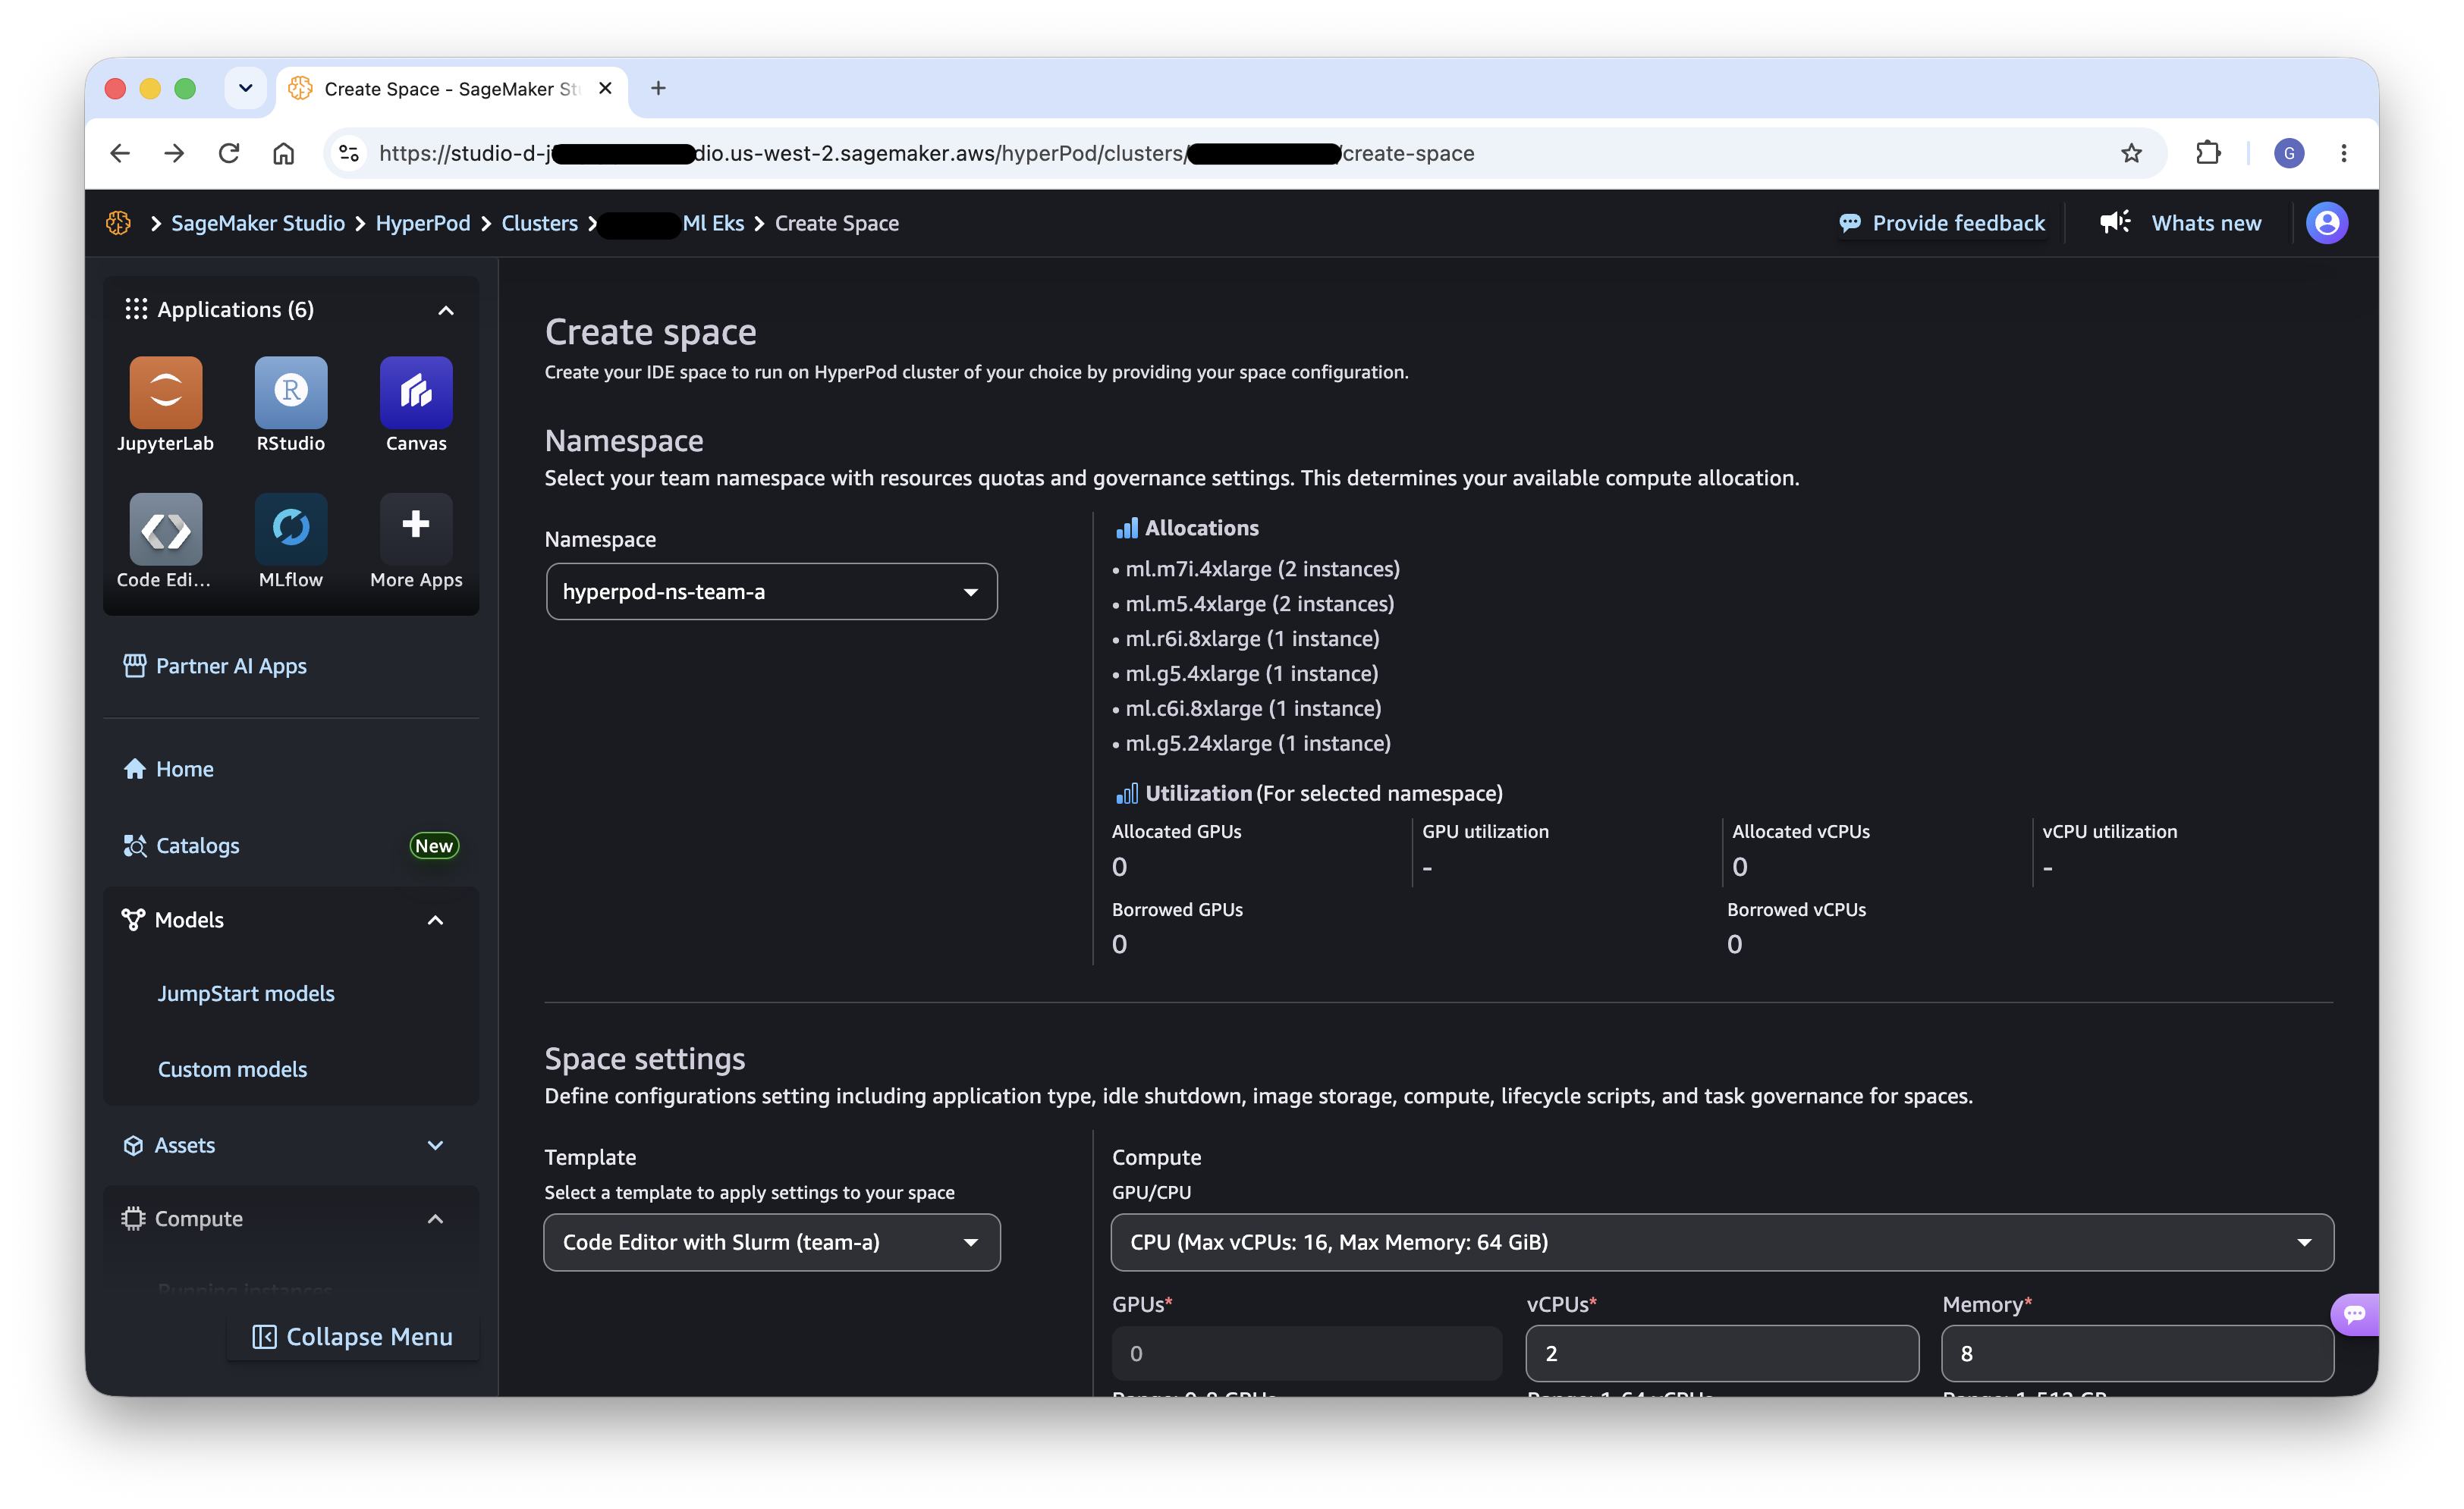
Task: Launch the RStudio app icon
Action: (x=291, y=392)
